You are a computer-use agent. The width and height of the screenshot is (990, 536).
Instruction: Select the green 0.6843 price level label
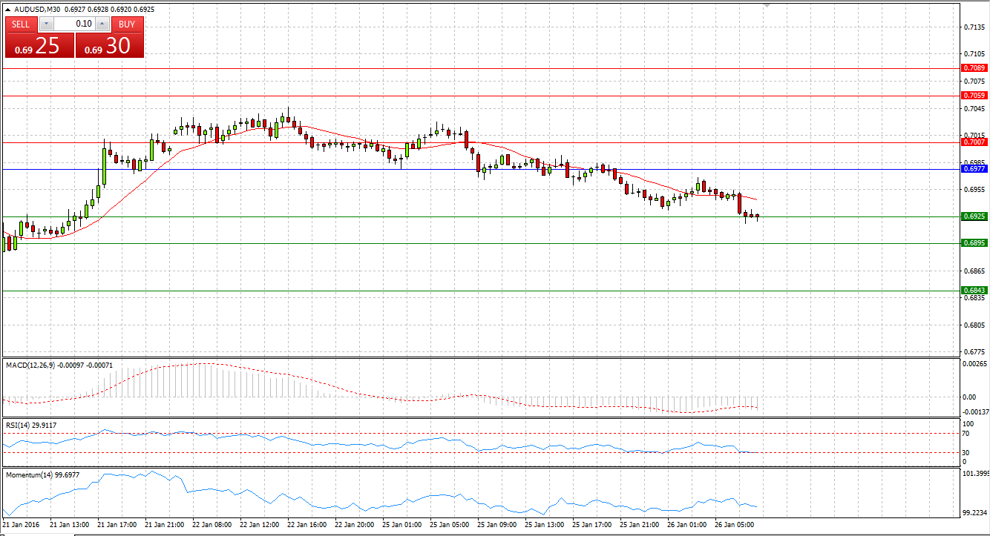[973, 290]
